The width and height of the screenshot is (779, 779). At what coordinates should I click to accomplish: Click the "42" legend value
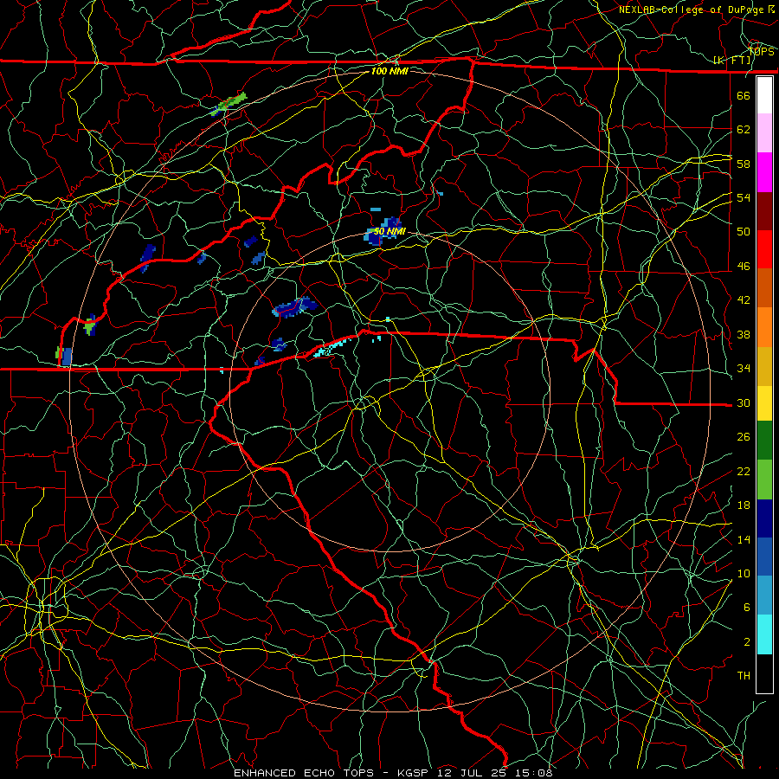click(744, 300)
